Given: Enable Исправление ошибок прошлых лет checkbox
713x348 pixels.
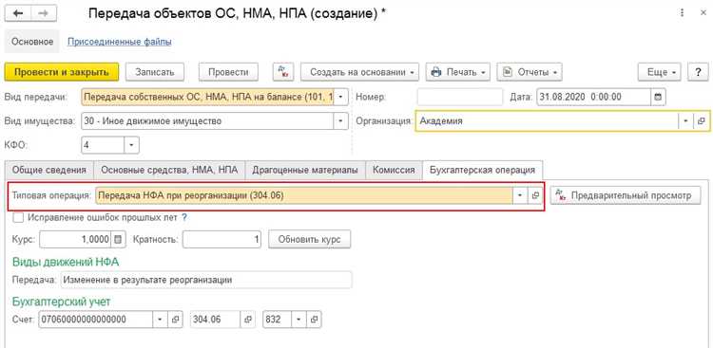Looking at the screenshot, I should click(19, 218).
